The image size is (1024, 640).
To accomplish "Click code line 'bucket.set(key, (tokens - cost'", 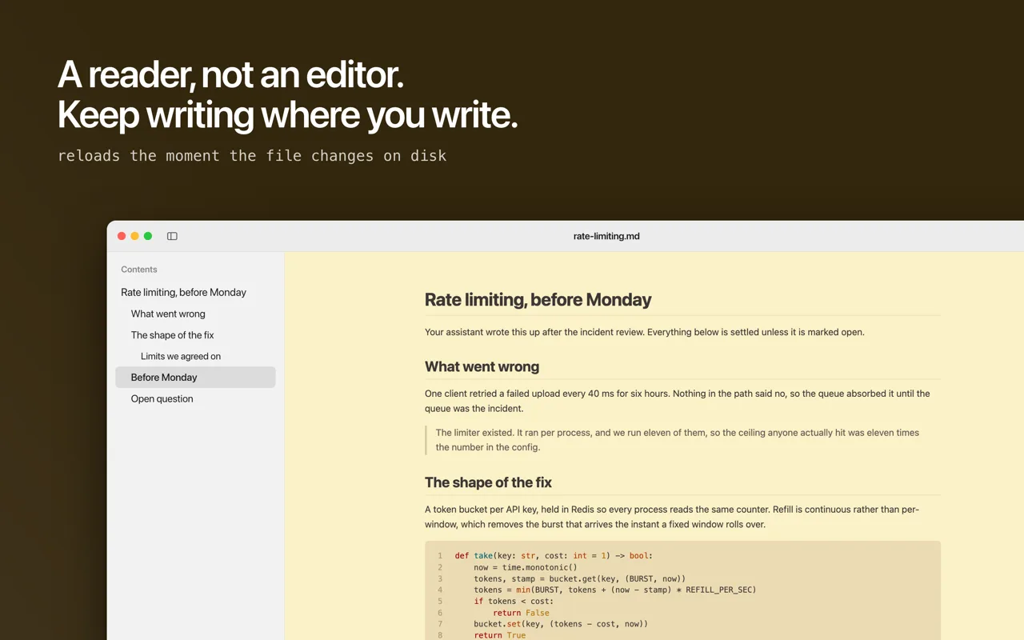I will [561, 624].
